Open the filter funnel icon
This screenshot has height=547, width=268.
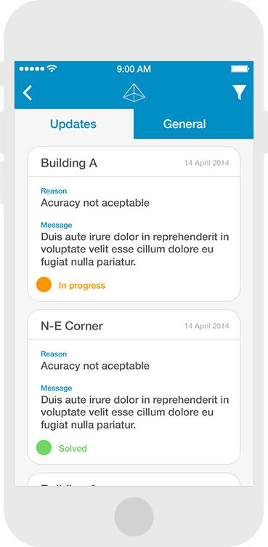(x=240, y=92)
